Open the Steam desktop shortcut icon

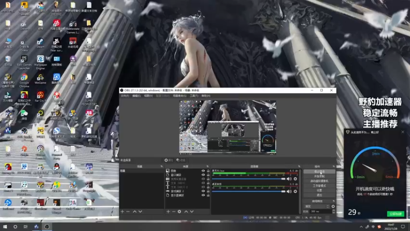click(x=40, y=41)
